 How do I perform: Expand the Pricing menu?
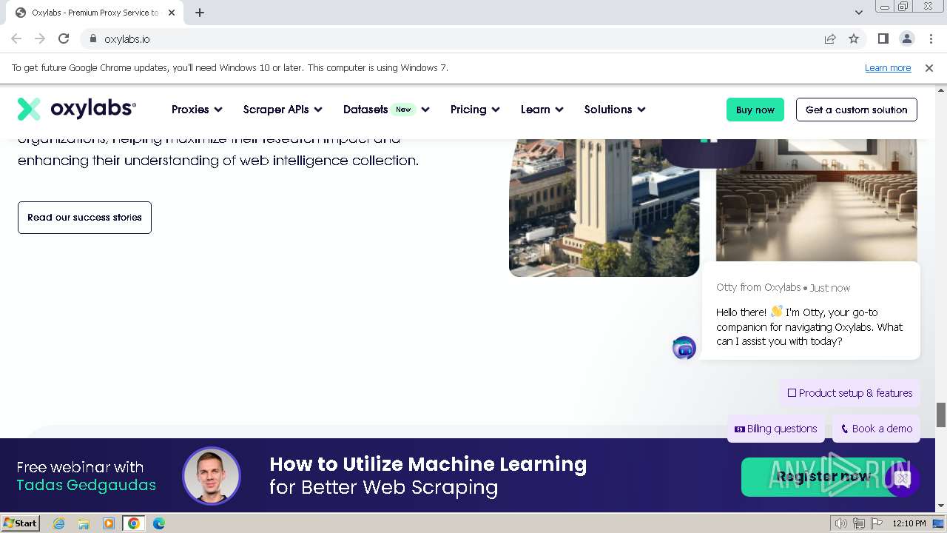475,110
